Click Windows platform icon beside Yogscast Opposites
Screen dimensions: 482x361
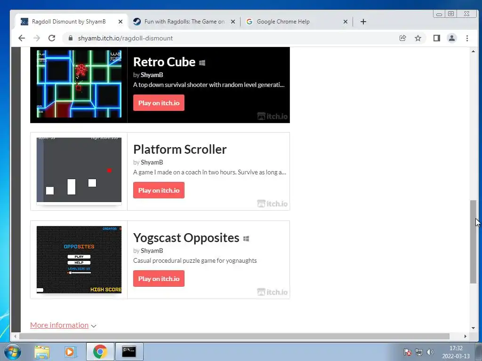(246, 238)
